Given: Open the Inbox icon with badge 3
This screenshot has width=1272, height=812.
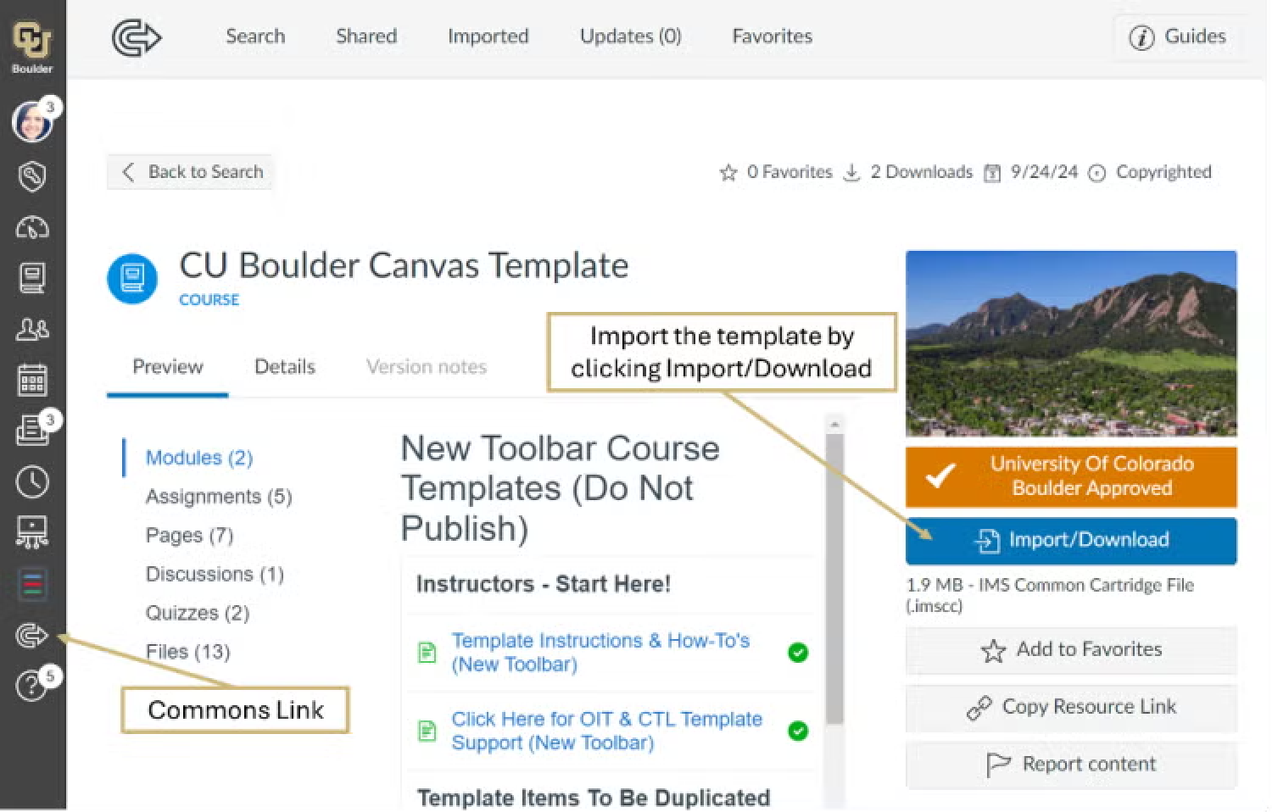Looking at the screenshot, I should 32,431.
